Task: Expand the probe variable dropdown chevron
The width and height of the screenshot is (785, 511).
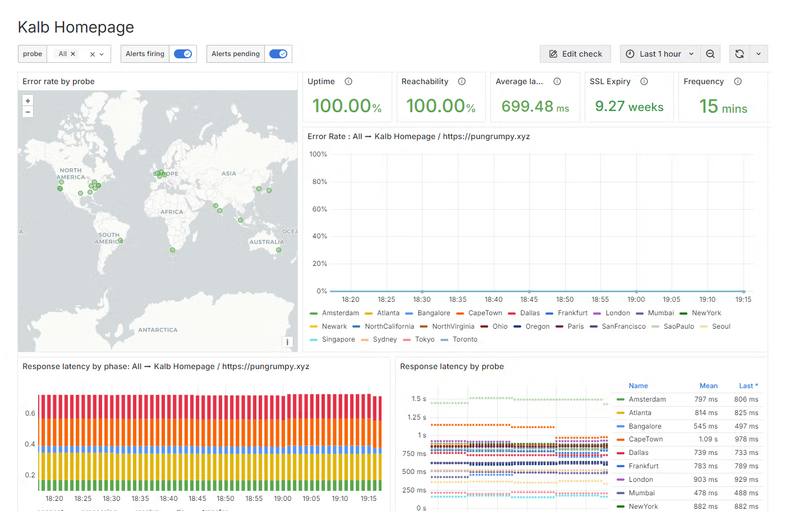Action: [102, 54]
